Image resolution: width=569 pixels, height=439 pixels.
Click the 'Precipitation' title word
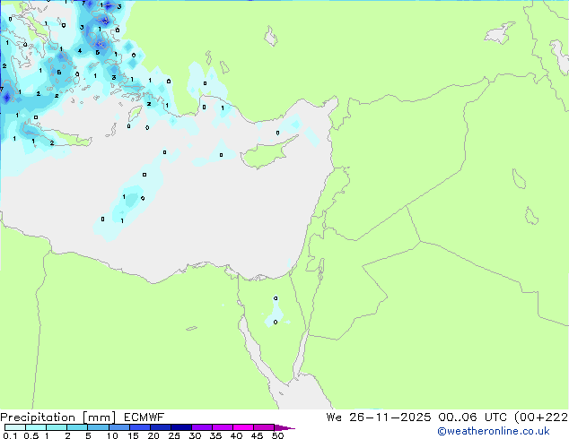click(38, 417)
